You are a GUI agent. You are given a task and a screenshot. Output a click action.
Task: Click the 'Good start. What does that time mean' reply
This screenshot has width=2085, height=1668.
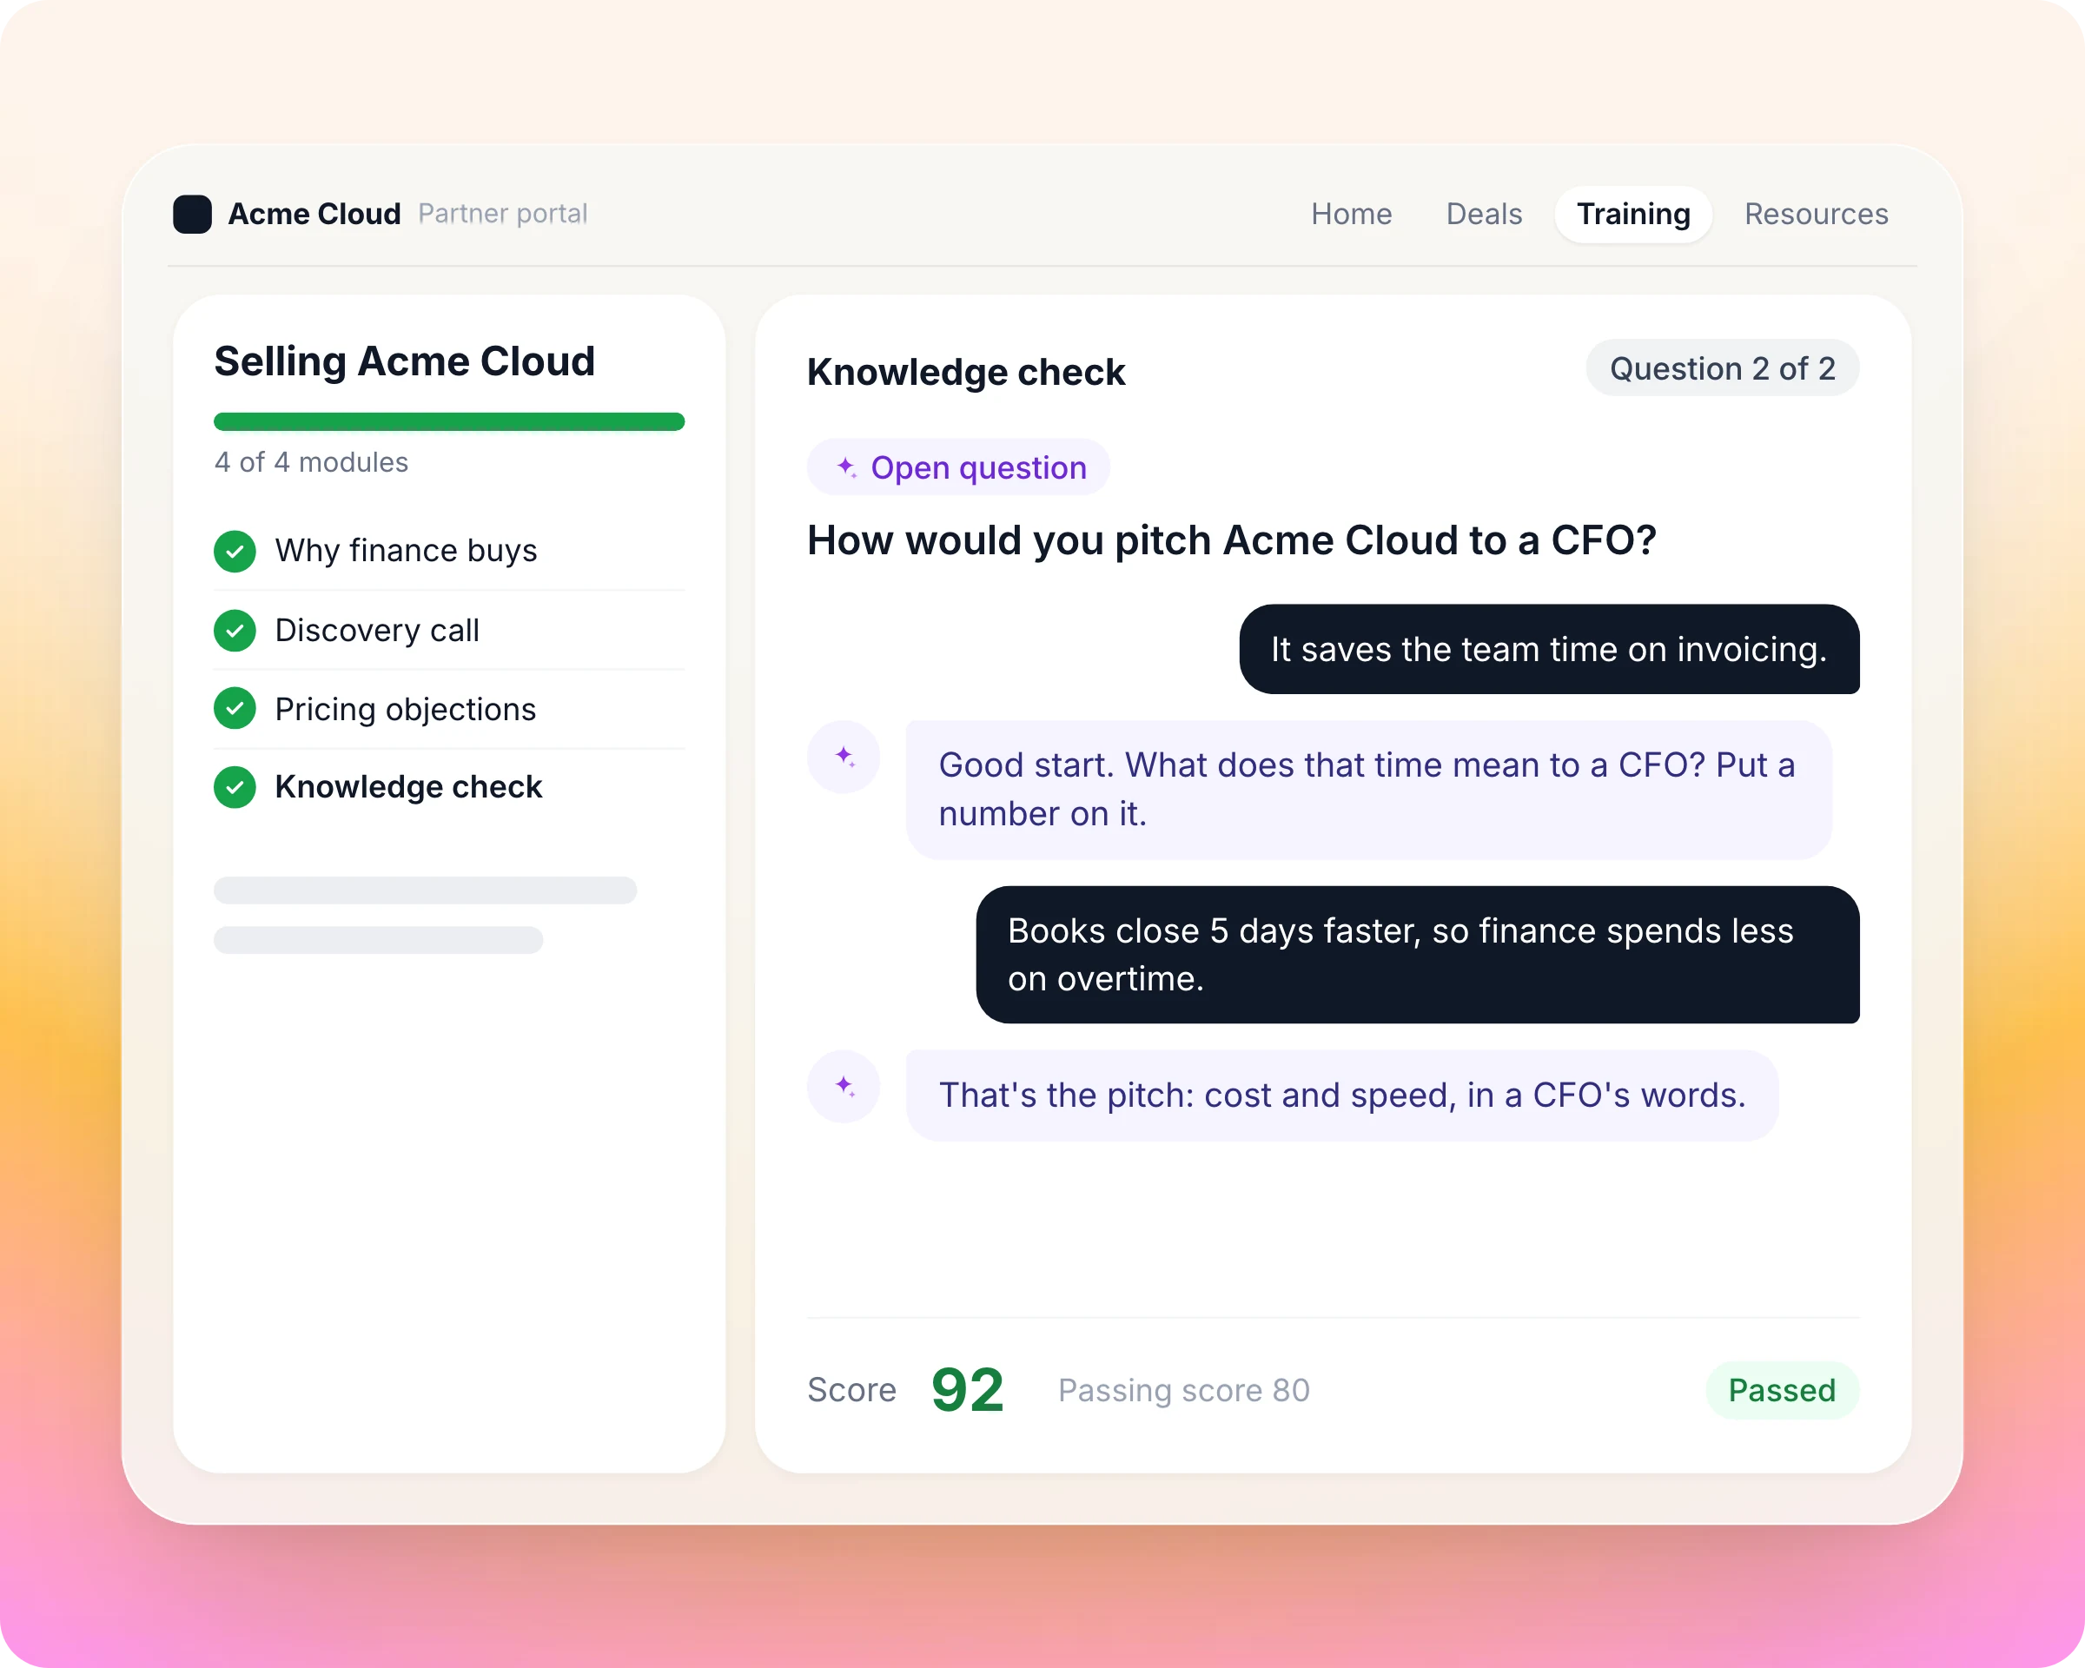(1368, 790)
